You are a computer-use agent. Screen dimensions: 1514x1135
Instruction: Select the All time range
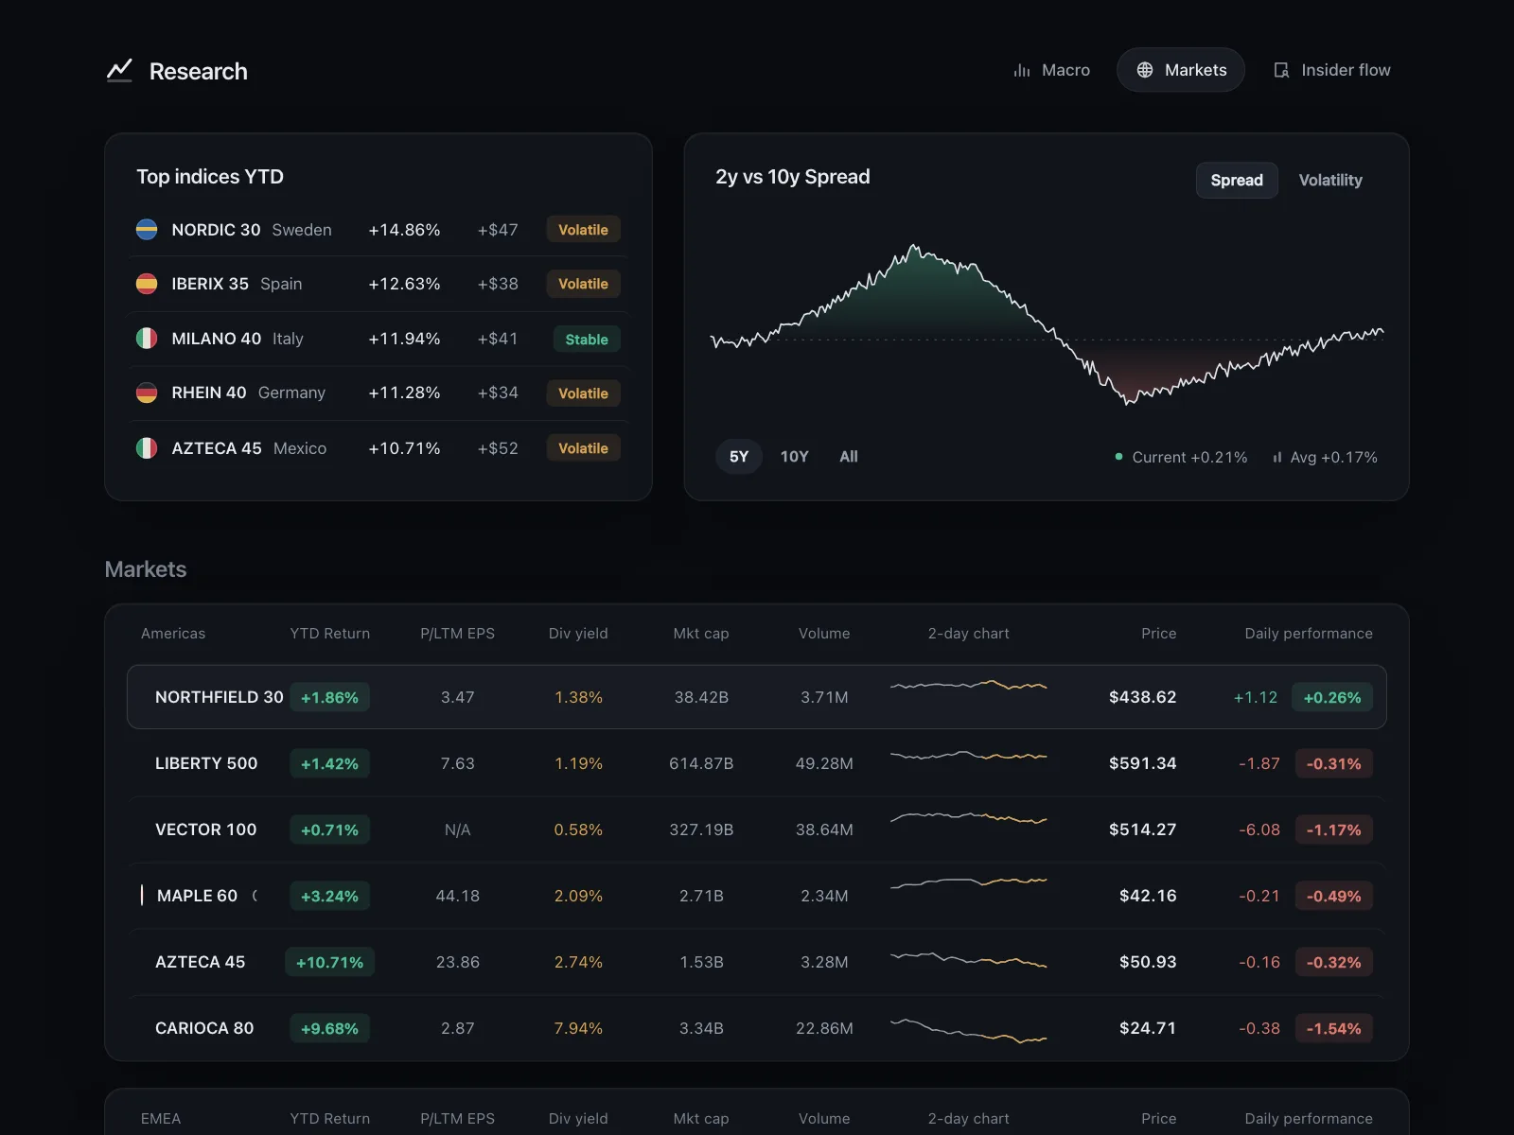[x=849, y=457]
